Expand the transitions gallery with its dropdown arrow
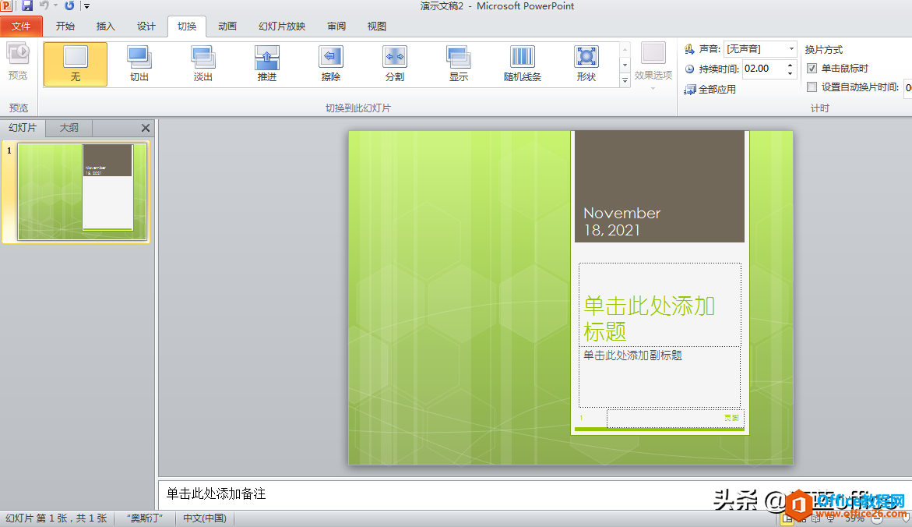 click(625, 80)
